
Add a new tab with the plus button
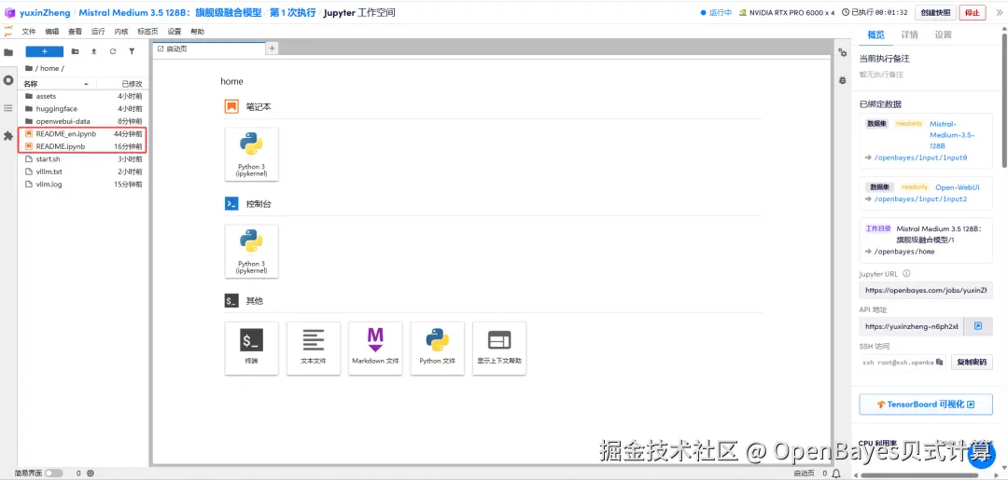coord(272,48)
